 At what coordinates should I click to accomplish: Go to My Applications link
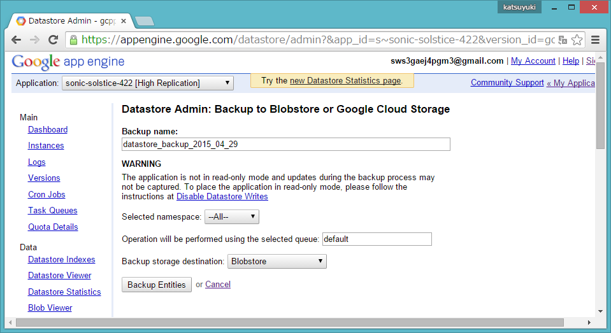(x=570, y=83)
